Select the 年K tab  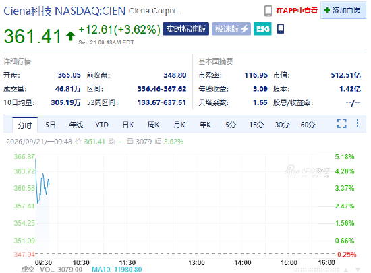[x=205, y=125]
